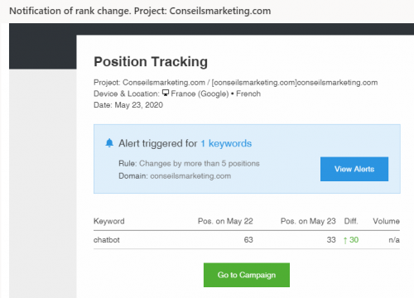Click the 30 positions diff value
The height and width of the screenshot is (298, 414).
[354, 240]
